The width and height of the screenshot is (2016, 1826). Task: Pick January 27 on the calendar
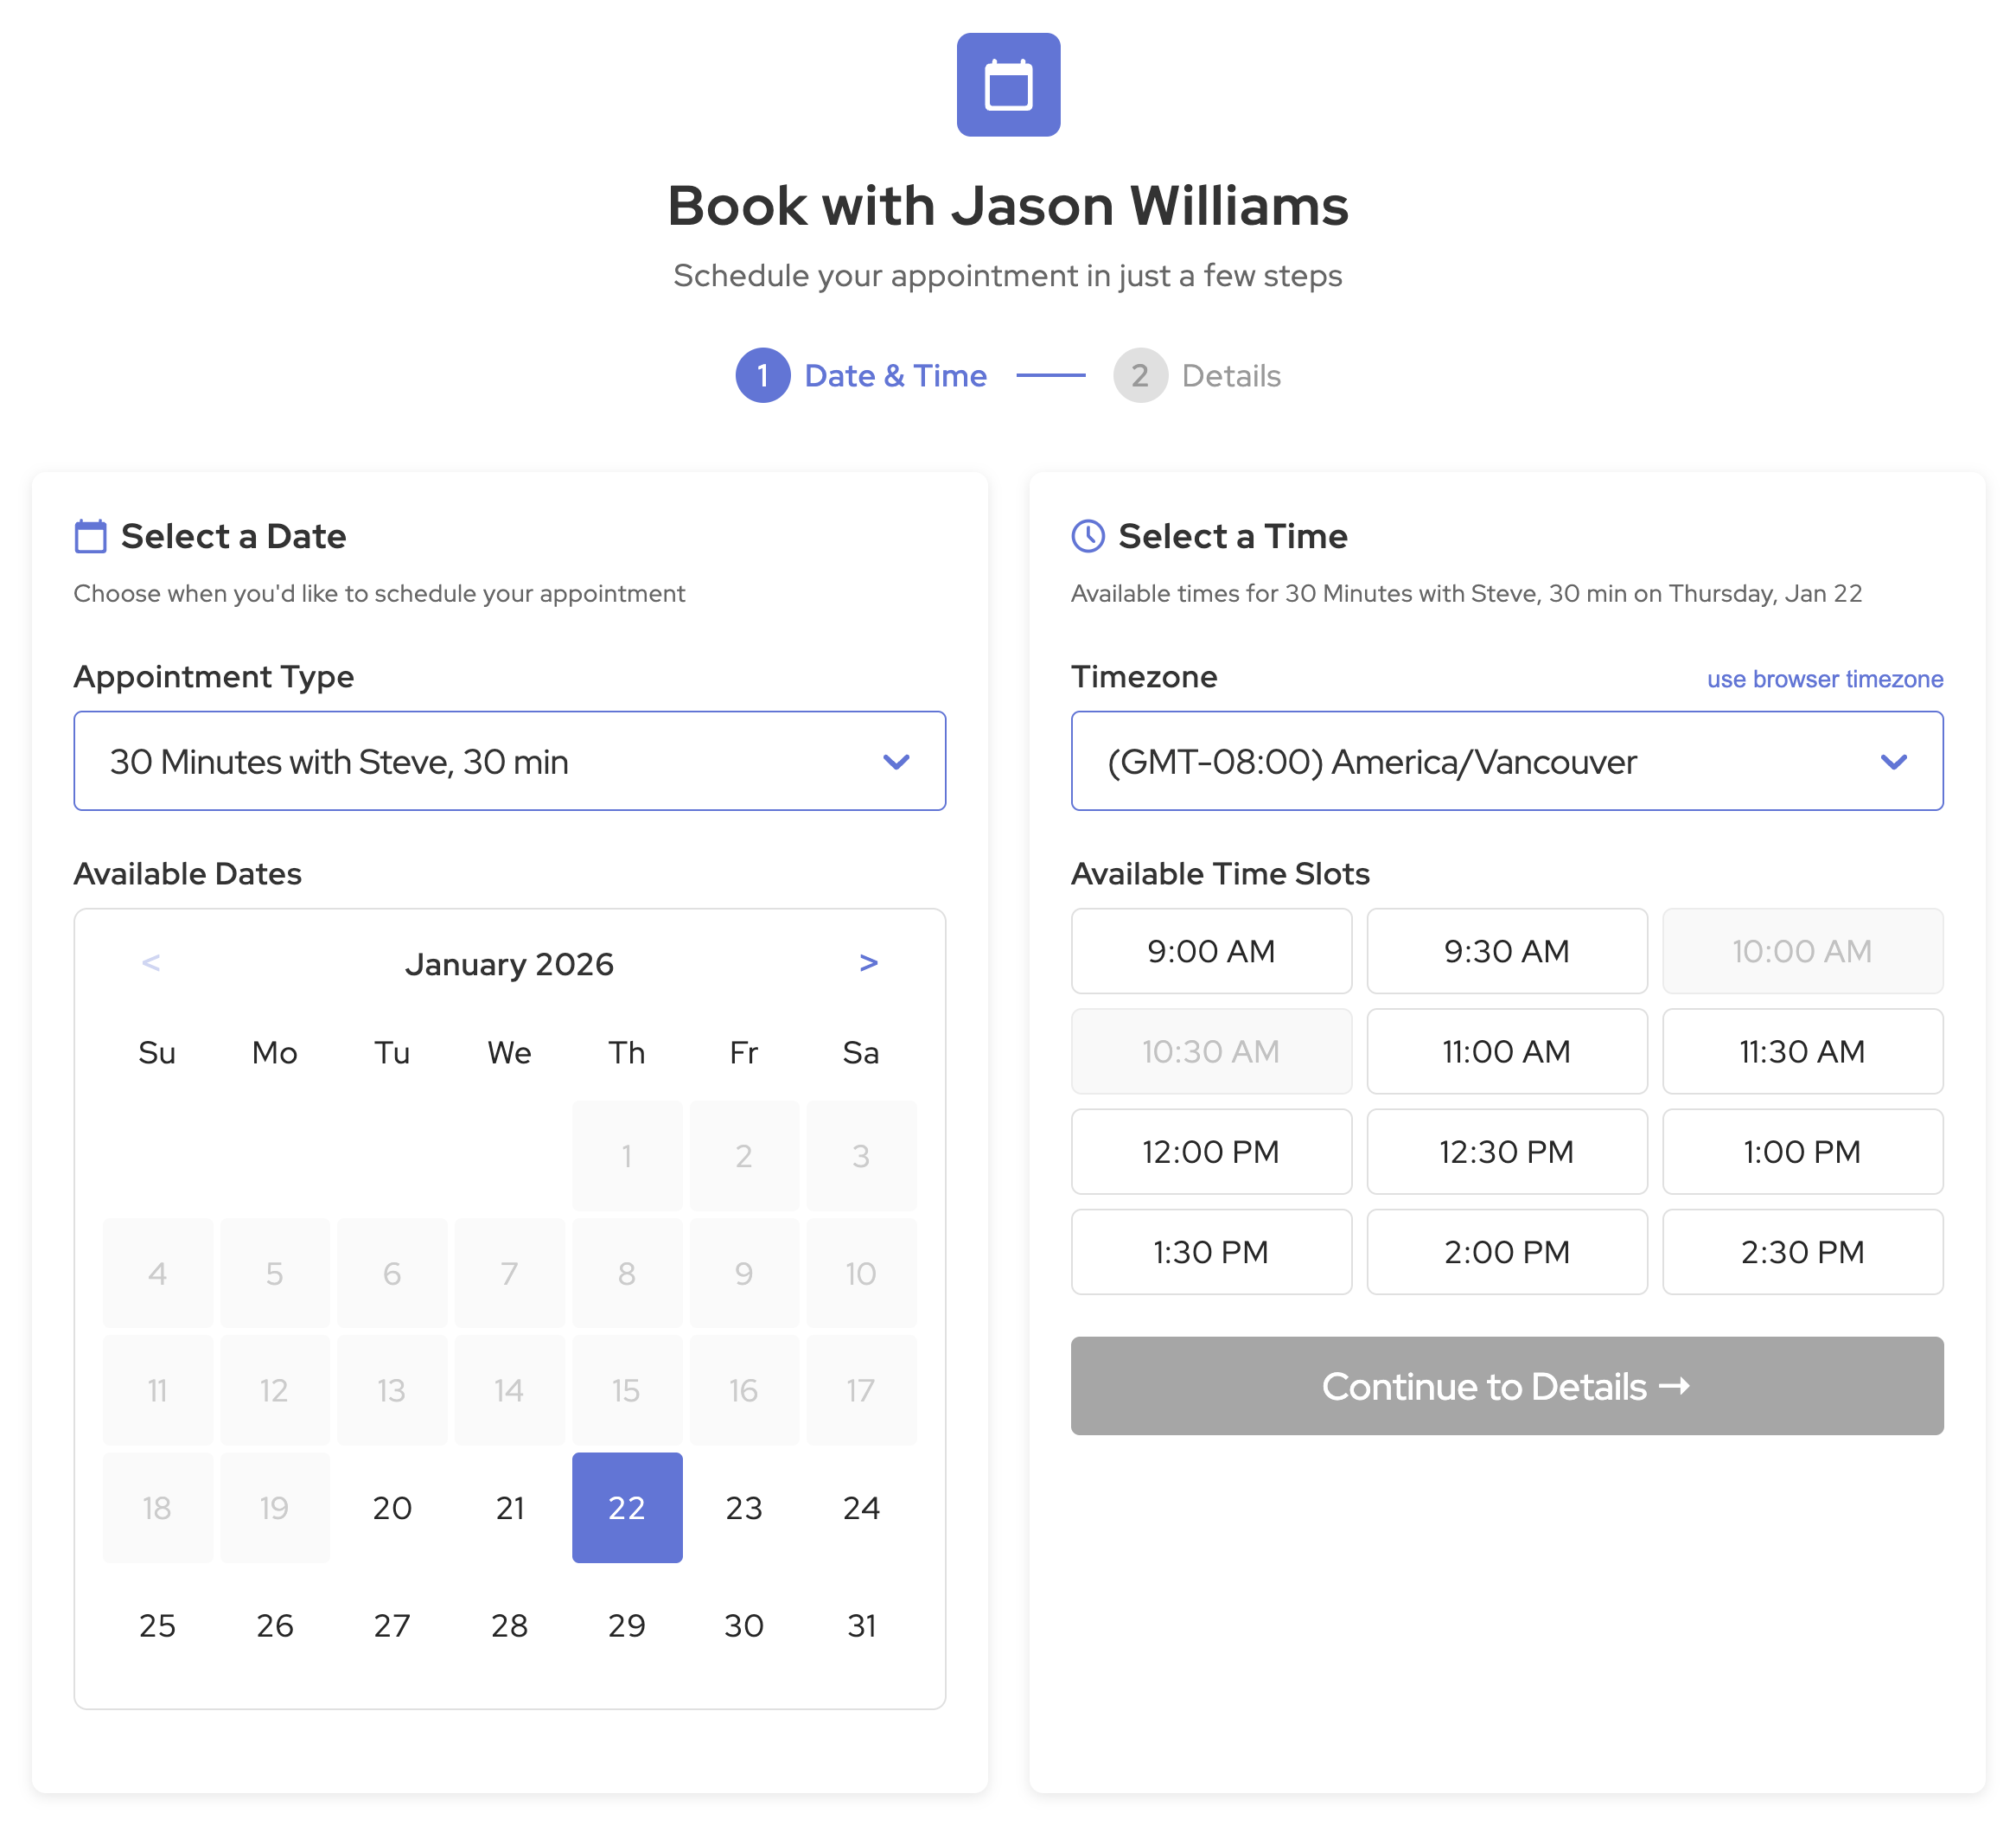tap(392, 1625)
